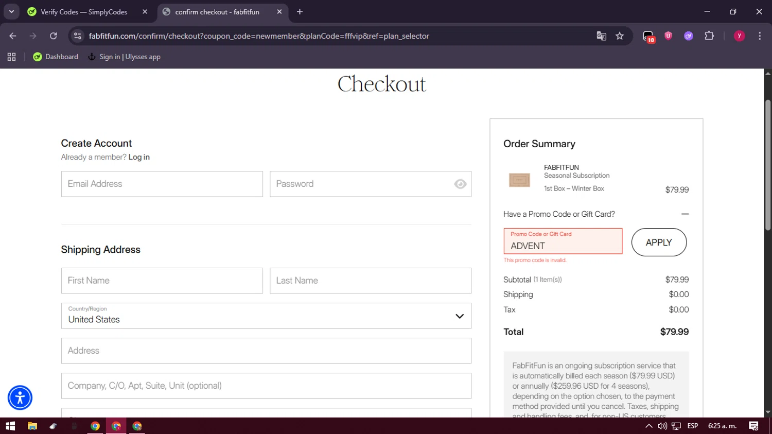Click the page vertical scrollbar
772x434 pixels.
[x=768, y=165]
